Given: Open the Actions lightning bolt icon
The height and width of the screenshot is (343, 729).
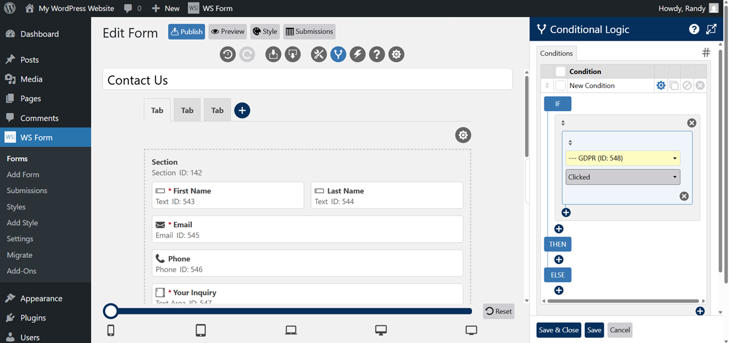Looking at the screenshot, I should (358, 55).
